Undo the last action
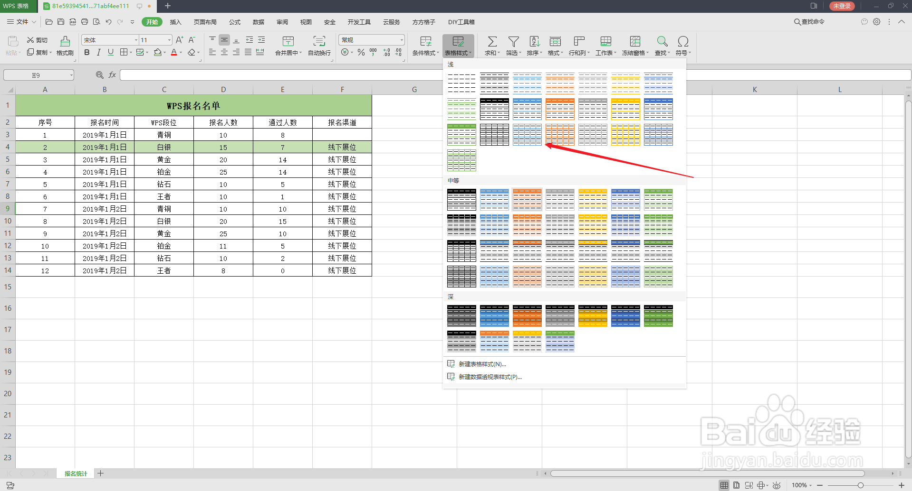The image size is (912, 491). click(108, 22)
